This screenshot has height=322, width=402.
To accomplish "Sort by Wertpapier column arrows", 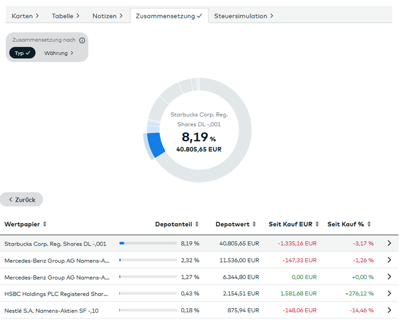I will click(x=45, y=224).
